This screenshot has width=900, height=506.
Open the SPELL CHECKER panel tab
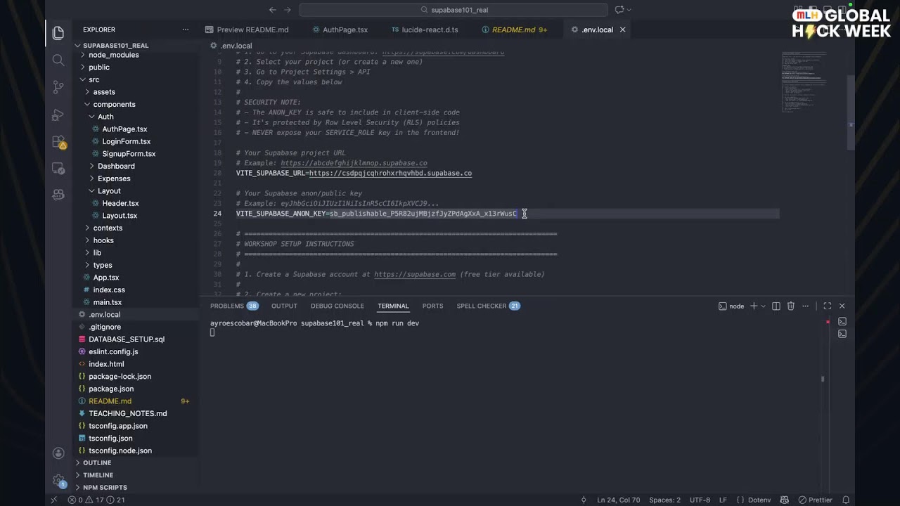[x=488, y=306]
